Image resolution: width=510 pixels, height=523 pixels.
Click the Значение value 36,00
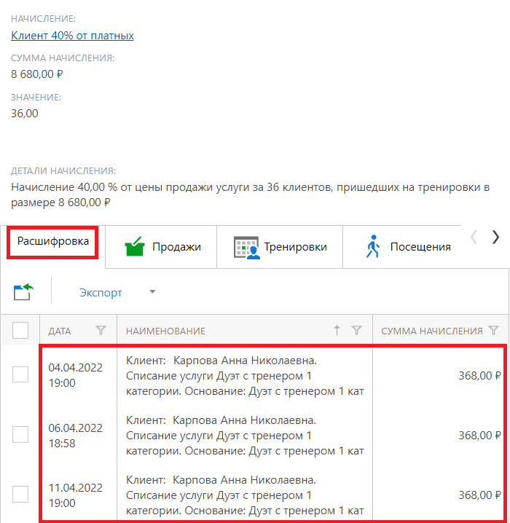(24, 114)
